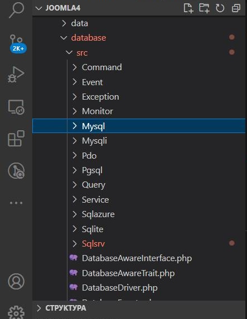Viewport: 247px width, 319px height.
Task: Select the Sqlsrv folder name
Action: [x=93, y=244]
